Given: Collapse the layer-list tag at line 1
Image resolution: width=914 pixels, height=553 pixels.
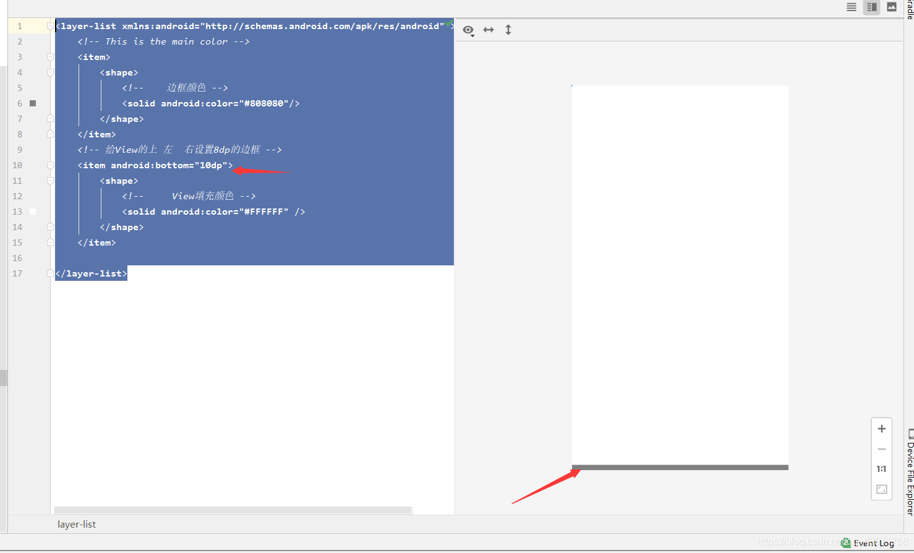Looking at the screenshot, I should point(51,26).
